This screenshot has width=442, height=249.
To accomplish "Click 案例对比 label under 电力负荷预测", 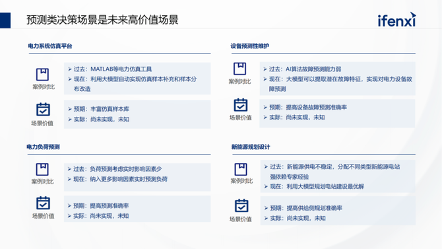I will point(42,182).
